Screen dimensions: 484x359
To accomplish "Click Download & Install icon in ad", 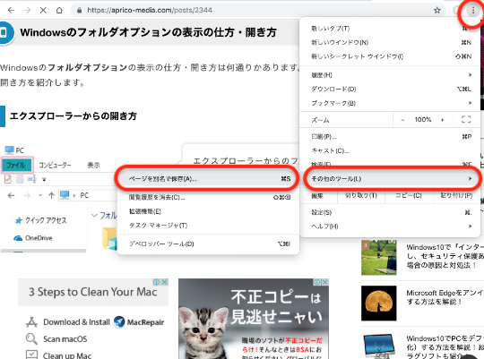I will pyautogui.click(x=31, y=322).
